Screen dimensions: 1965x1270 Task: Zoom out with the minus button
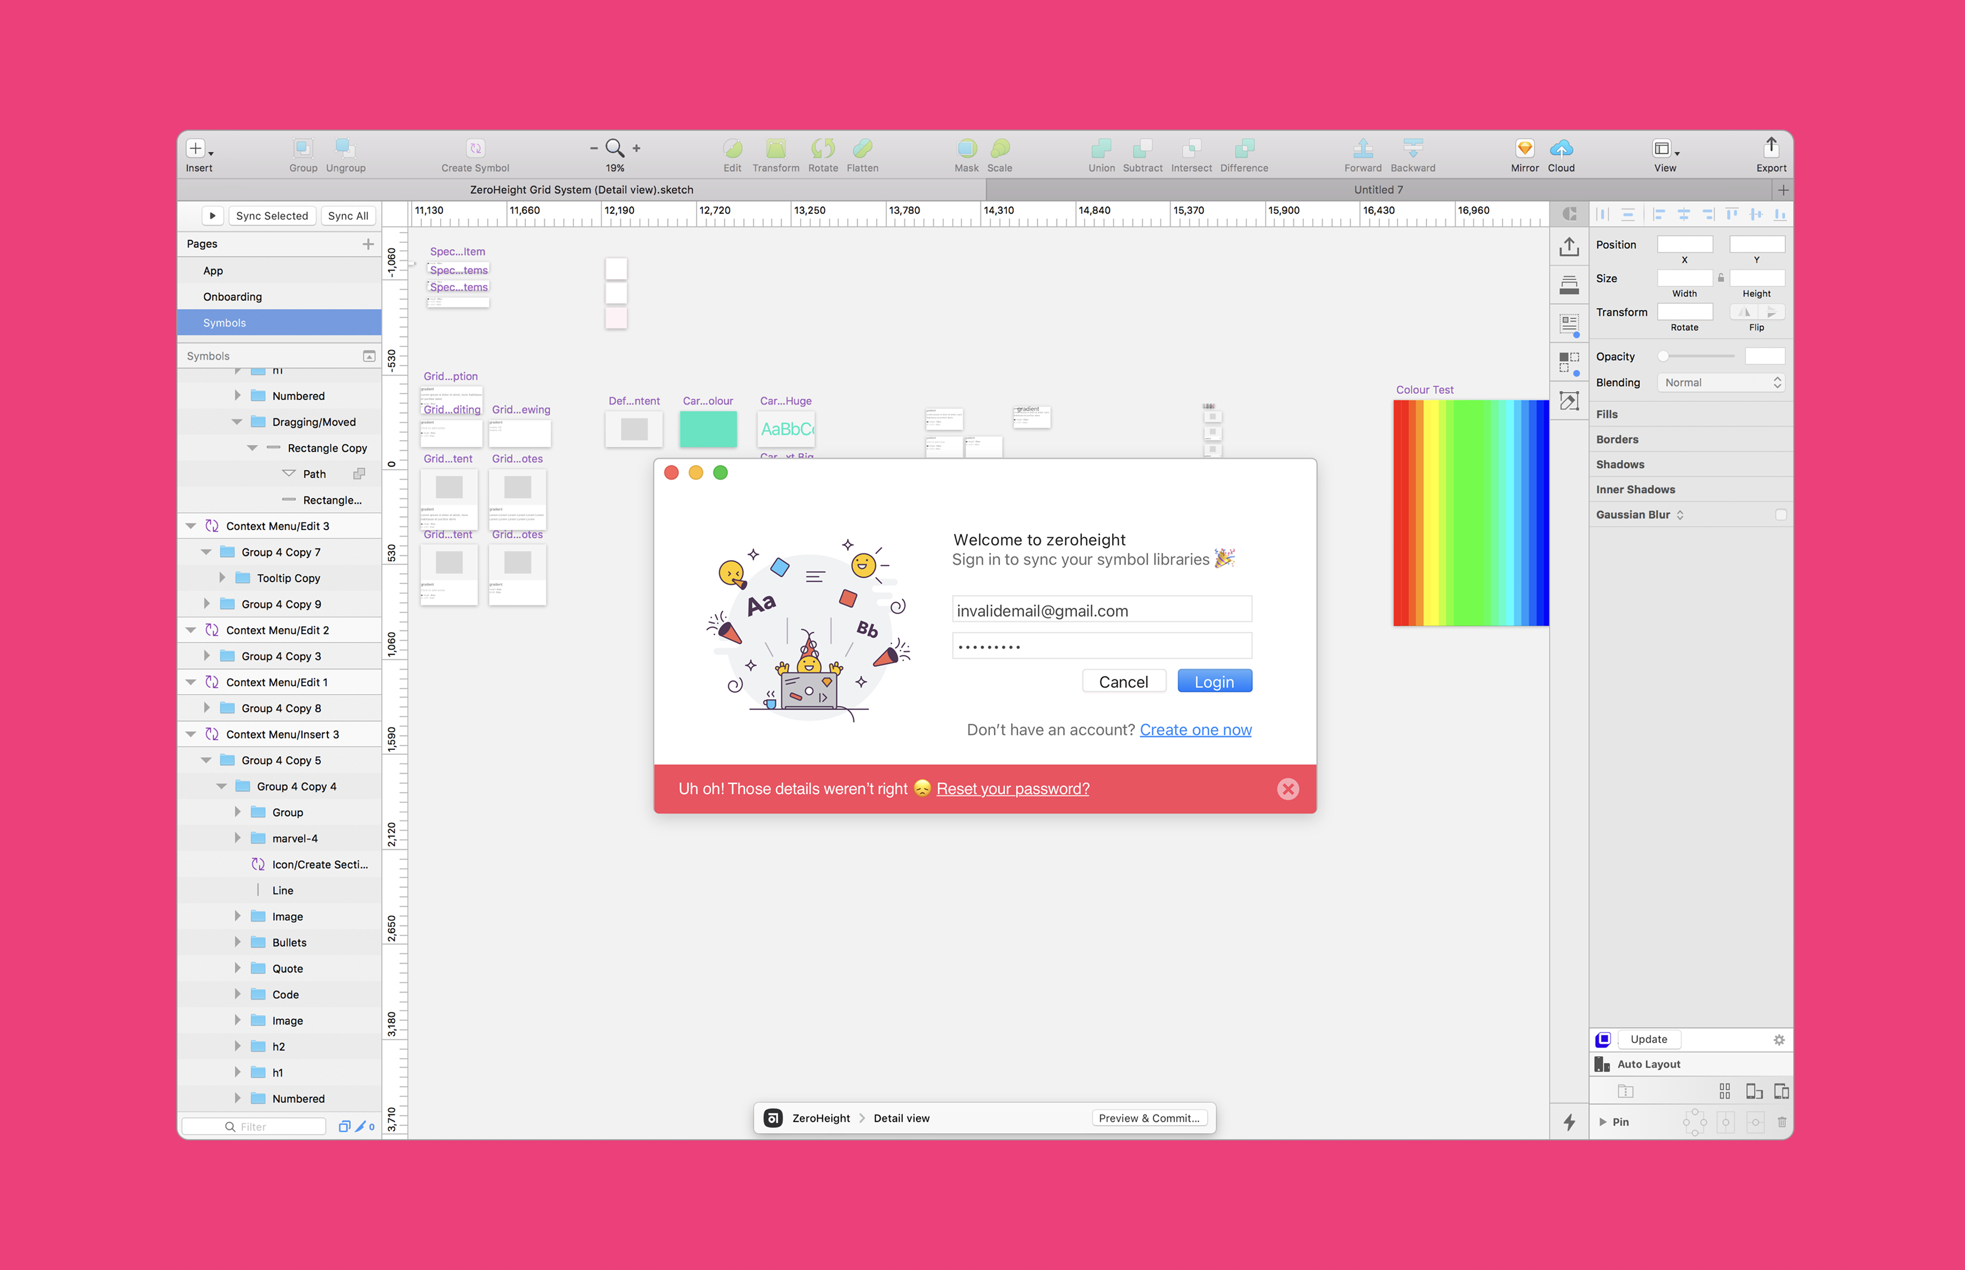pyautogui.click(x=594, y=148)
